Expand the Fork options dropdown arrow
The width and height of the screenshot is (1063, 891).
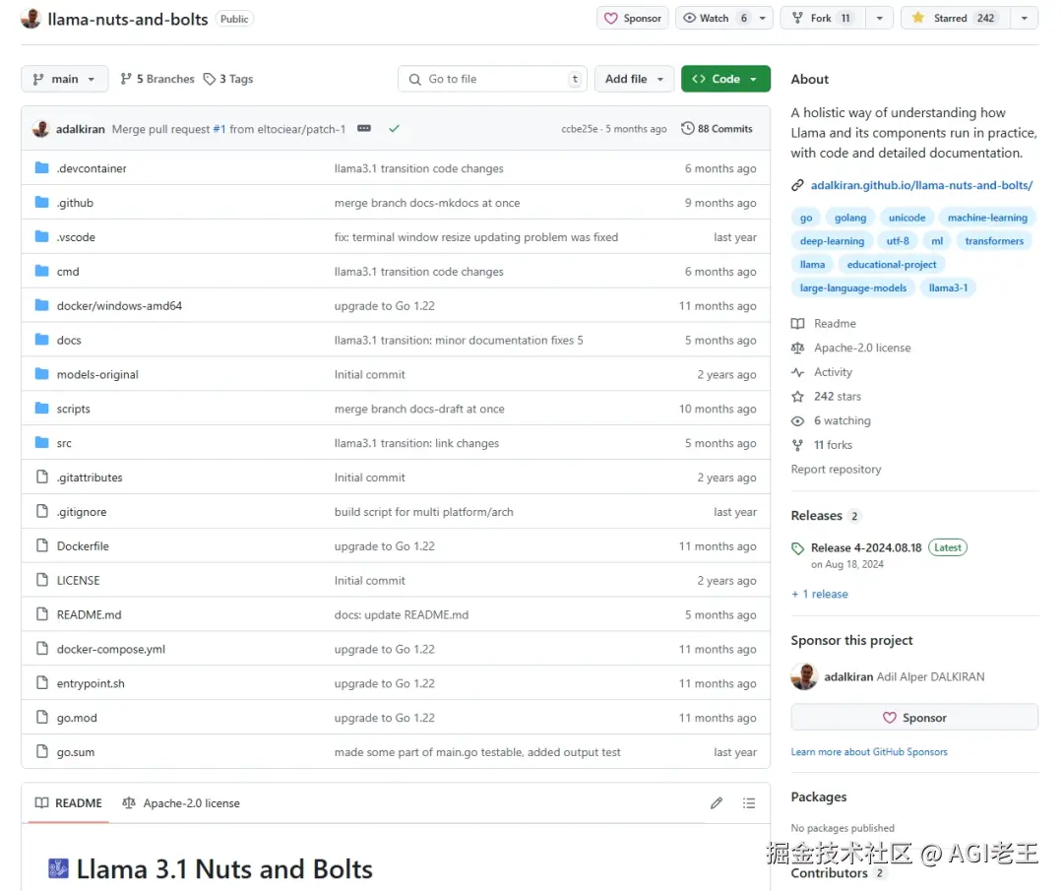point(879,19)
